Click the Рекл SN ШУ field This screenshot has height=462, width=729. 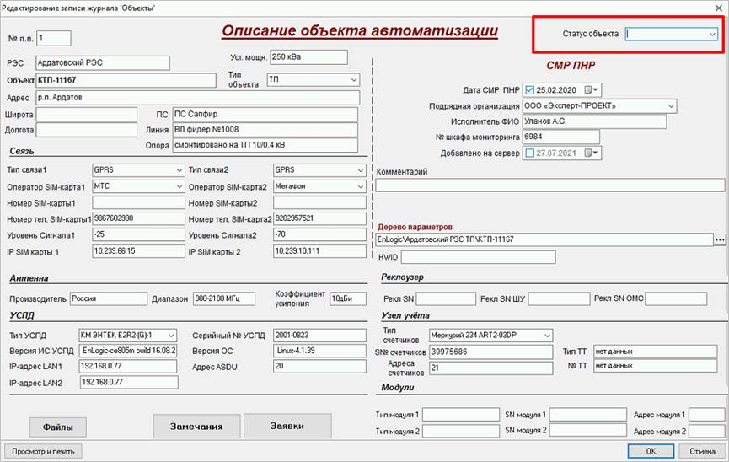(560, 298)
